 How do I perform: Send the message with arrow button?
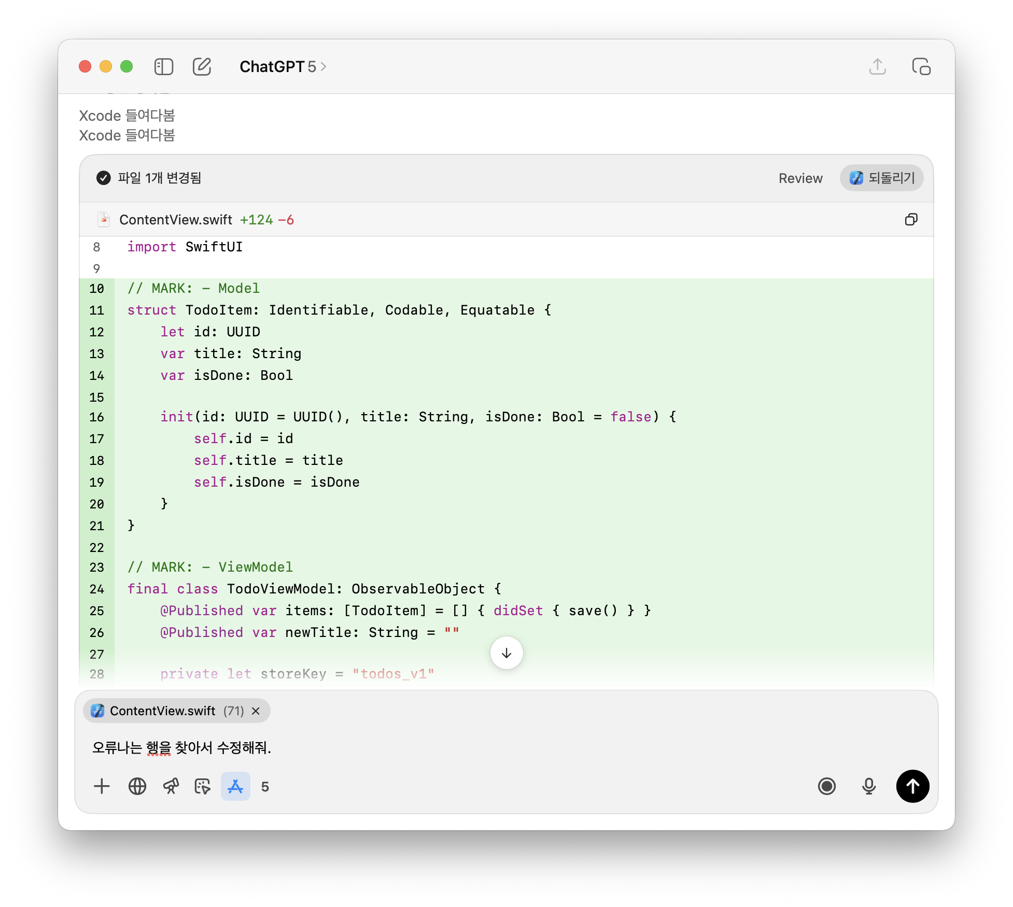(x=912, y=786)
